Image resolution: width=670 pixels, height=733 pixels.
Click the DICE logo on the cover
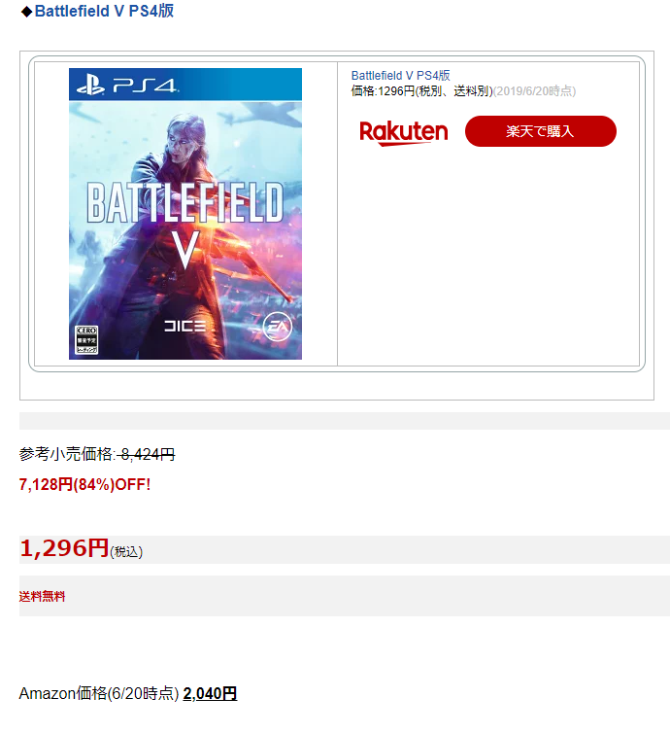point(184,326)
